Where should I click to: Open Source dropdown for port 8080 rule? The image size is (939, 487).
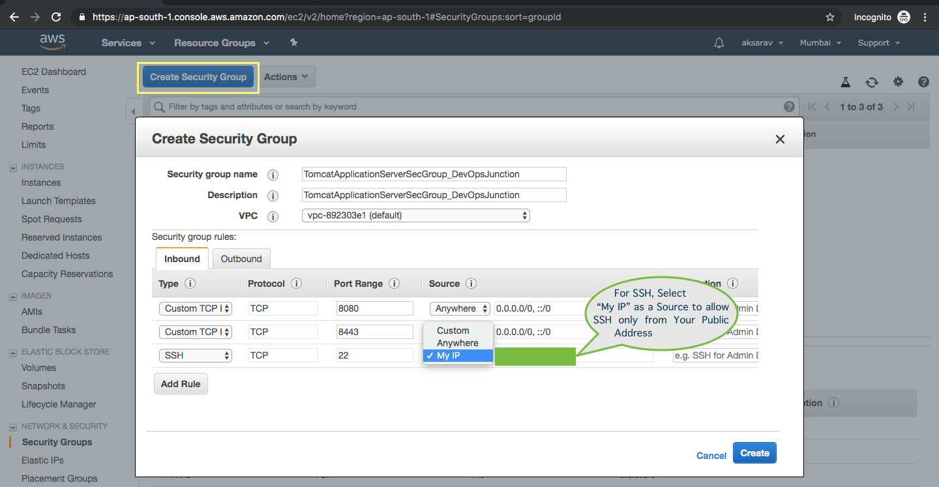coord(460,308)
